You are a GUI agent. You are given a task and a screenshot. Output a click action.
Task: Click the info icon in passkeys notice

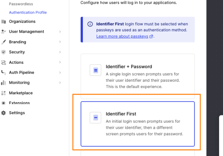(90, 24)
